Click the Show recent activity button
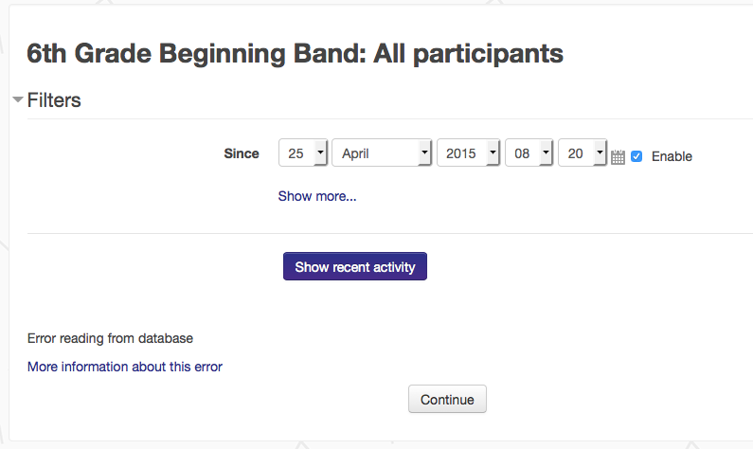Viewport: 753px width, 449px height. 355,266
